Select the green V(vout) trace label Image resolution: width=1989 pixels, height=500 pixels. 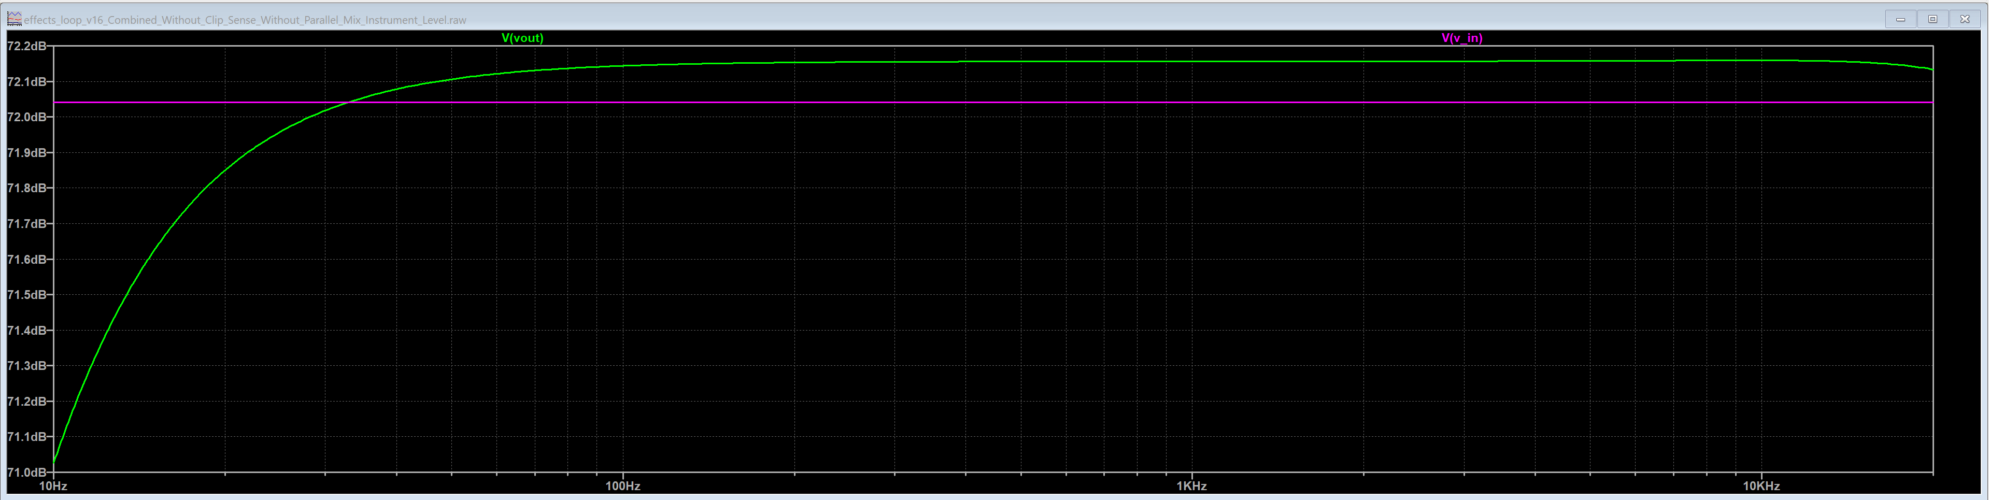coord(523,38)
